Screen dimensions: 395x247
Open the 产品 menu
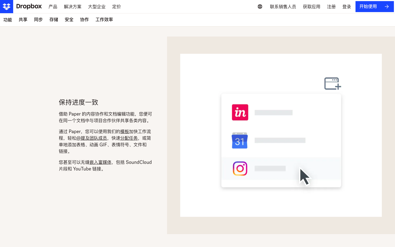(53, 6)
